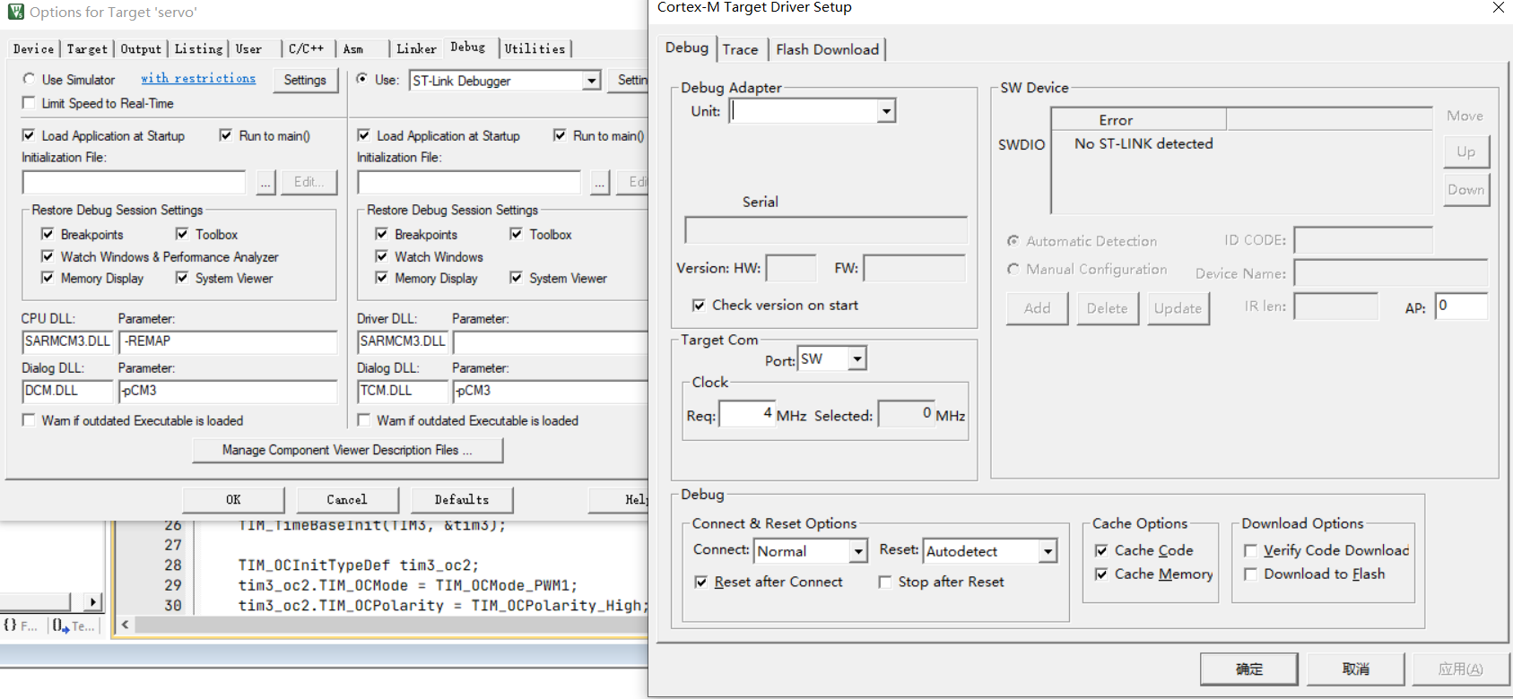Toggle debugger Toolbox checkbox

(516, 234)
